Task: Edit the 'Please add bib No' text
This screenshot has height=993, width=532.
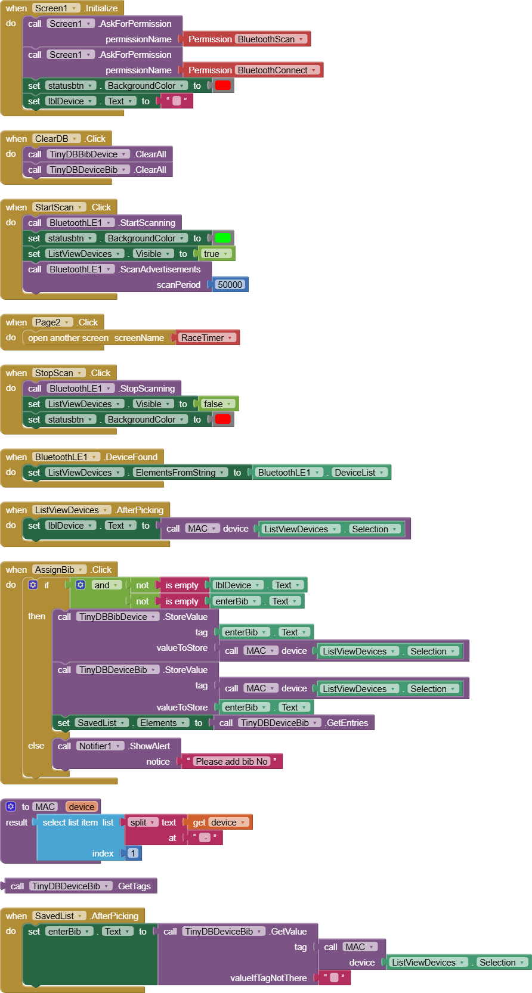Action: pos(231,761)
